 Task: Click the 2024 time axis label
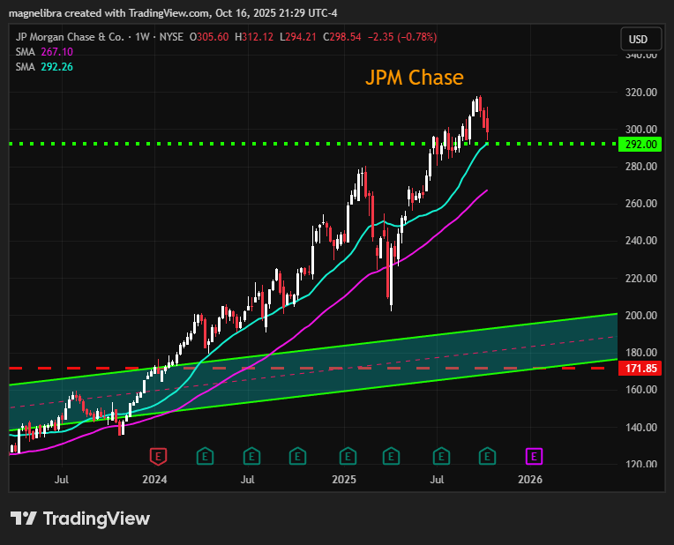pyautogui.click(x=154, y=480)
